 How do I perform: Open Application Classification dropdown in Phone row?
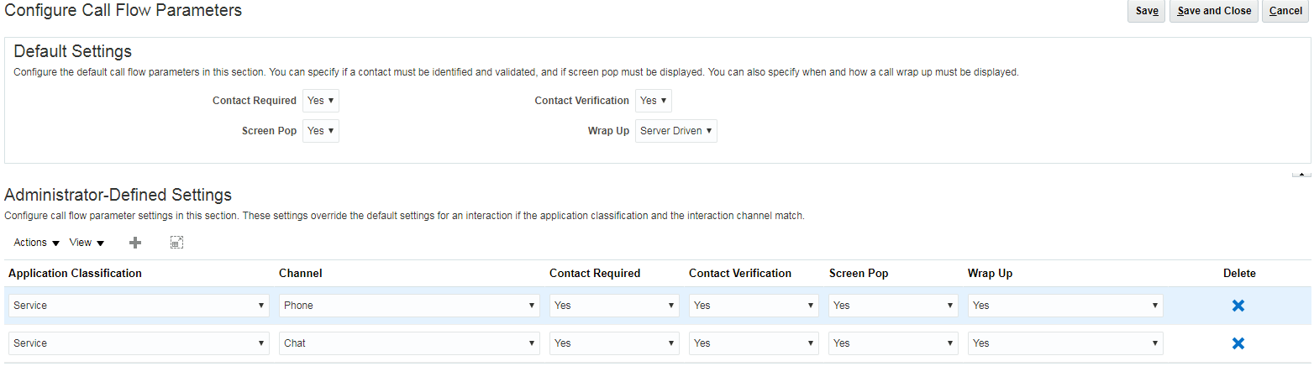[139, 306]
